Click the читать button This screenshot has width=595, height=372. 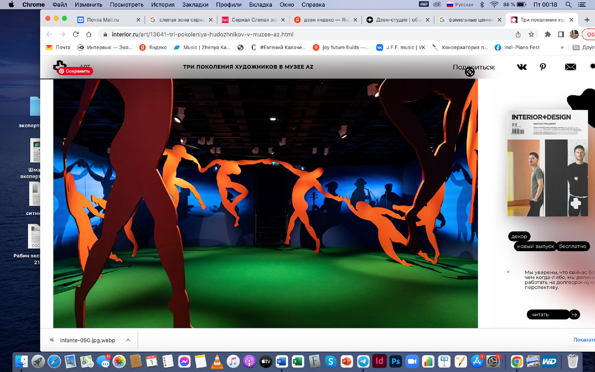(548, 314)
